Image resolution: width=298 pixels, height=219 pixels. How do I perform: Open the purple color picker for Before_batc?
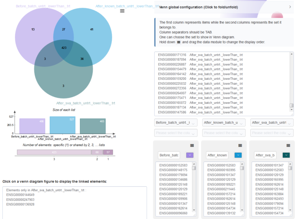pos(190,155)
